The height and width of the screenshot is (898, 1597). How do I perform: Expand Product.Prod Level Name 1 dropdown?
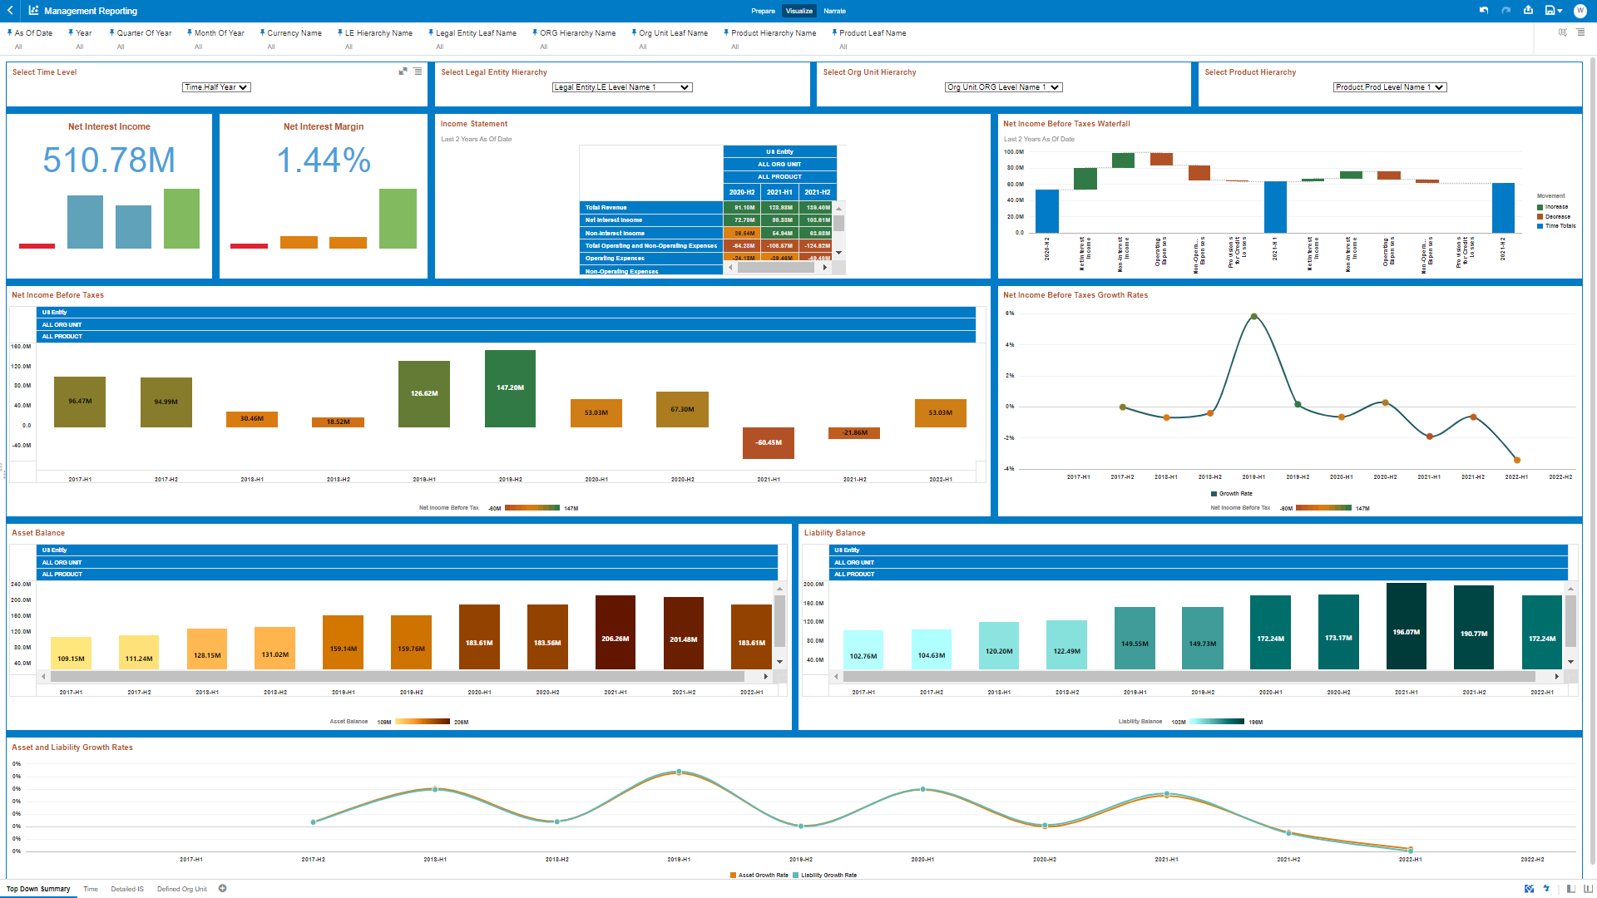pos(1390,87)
